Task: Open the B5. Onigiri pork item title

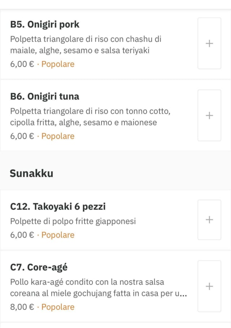Action: tap(45, 25)
